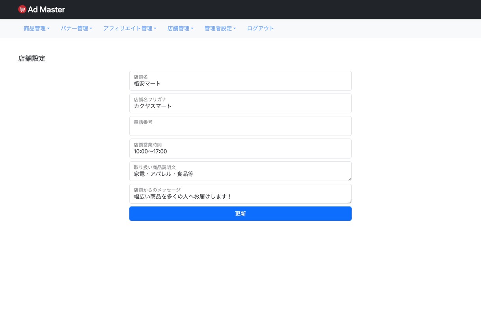Expand the 商品管理 dropdown menu
Viewport: 481px width, 317px height.
pyautogui.click(x=37, y=28)
